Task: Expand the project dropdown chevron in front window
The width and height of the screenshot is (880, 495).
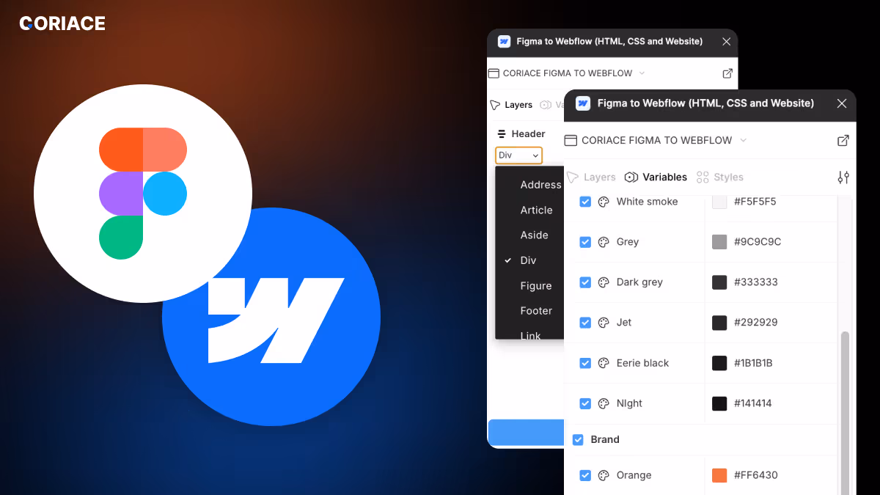Action: pyautogui.click(x=743, y=140)
